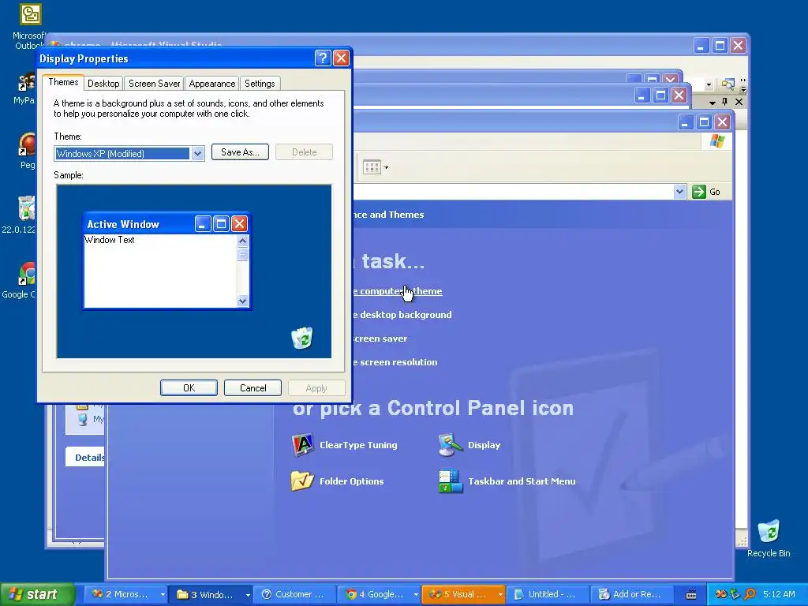808x606 pixels.
Task: Open the Folder Options icon
Action: tap(338, 481)
